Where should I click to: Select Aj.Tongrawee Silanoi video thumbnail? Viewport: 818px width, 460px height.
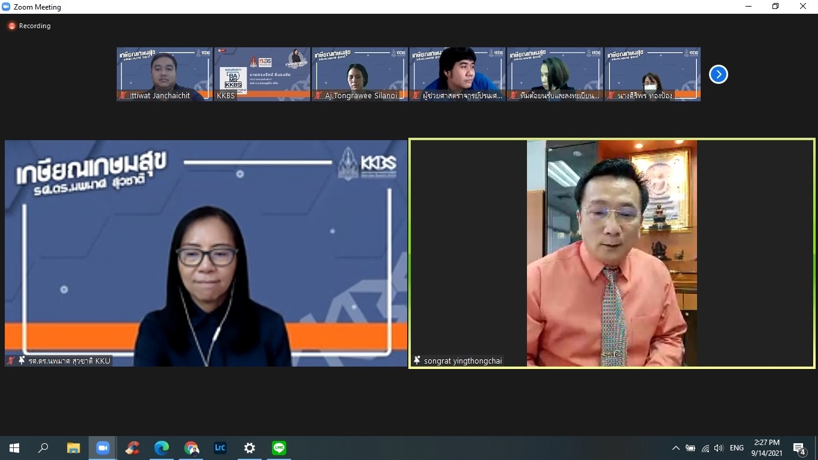tap(360, 74)
